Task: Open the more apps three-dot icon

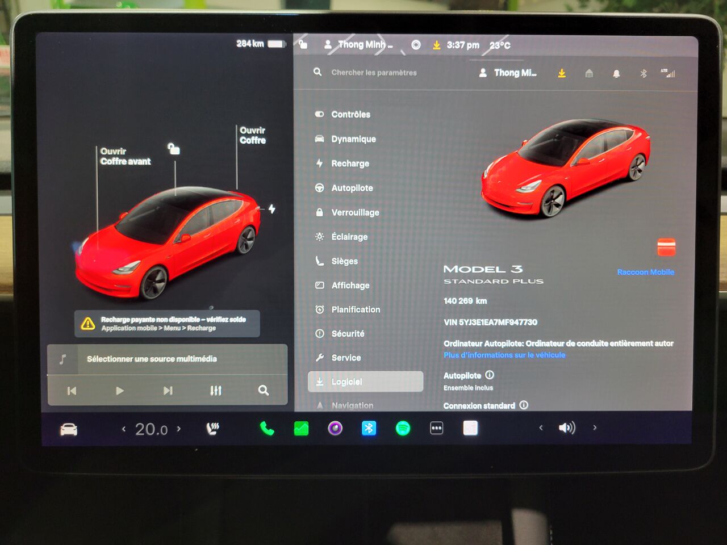Action: pyautogui.click(x=436, y=428)
